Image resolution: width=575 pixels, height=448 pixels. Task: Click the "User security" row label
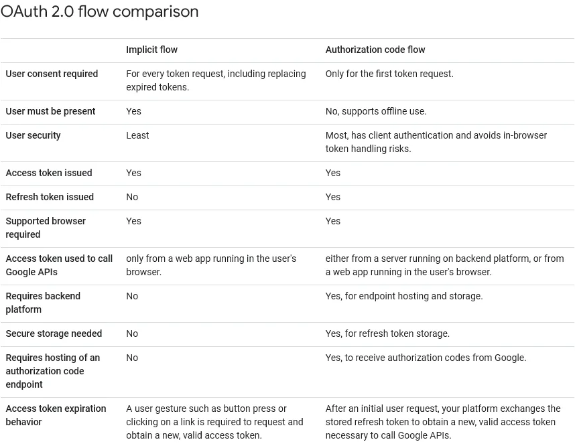pyautogui.click(x=33, y=135)
